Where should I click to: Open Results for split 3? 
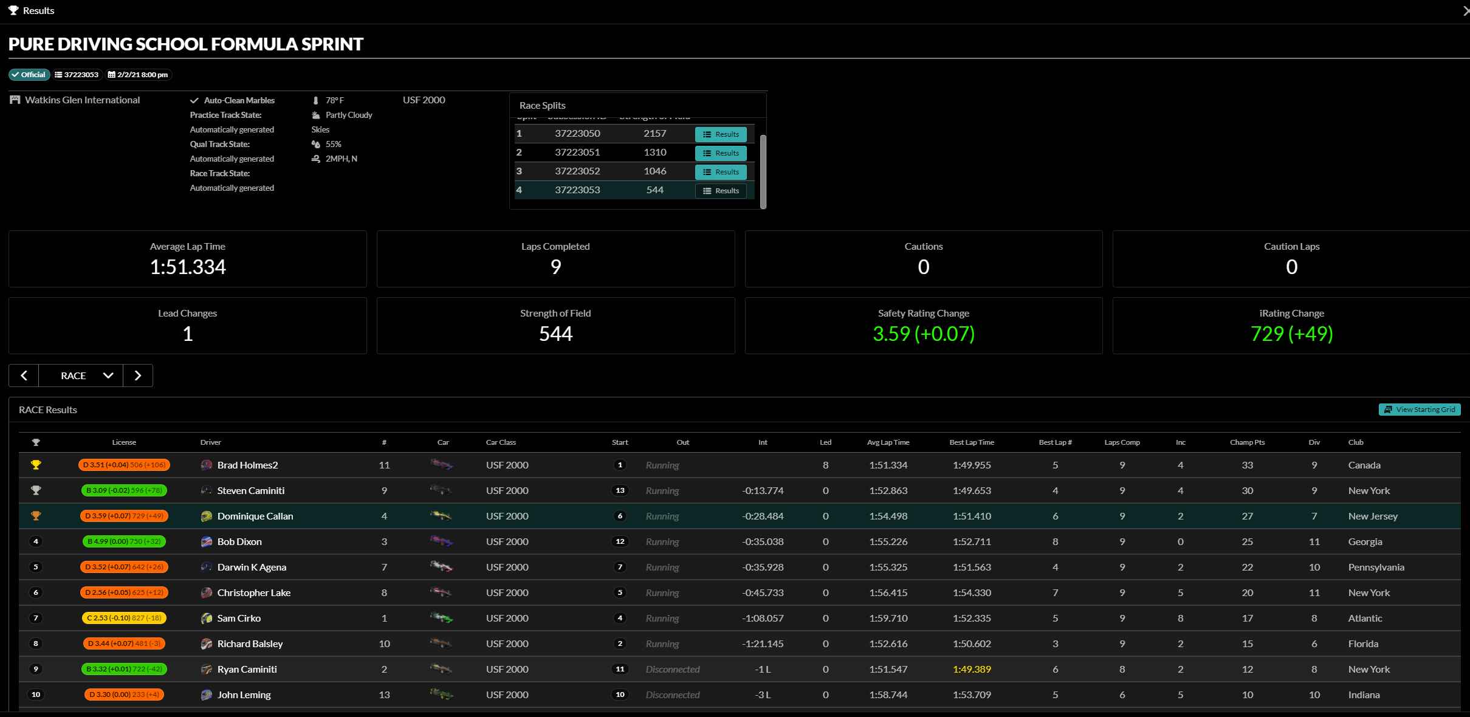721,172
